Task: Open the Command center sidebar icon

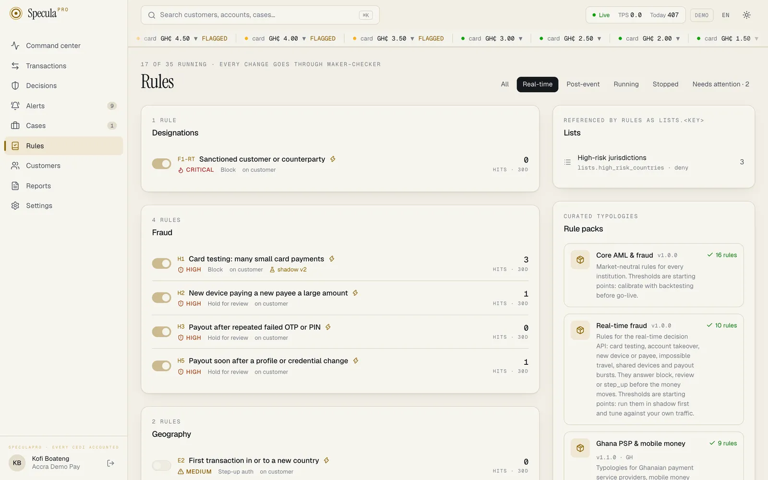Action: click(15, 46)
